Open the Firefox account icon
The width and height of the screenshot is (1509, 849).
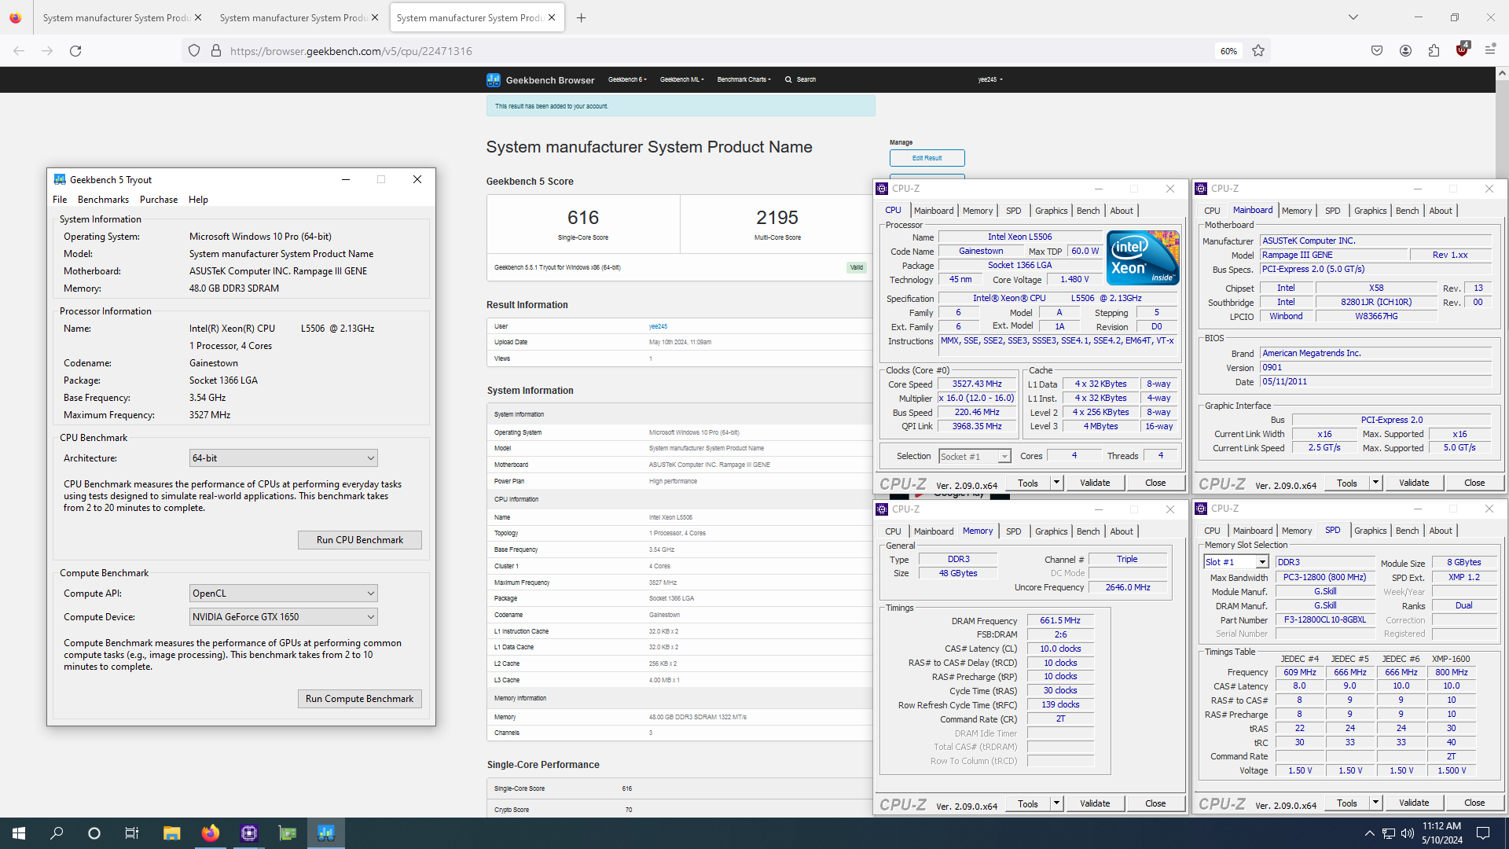(1405, 51)
